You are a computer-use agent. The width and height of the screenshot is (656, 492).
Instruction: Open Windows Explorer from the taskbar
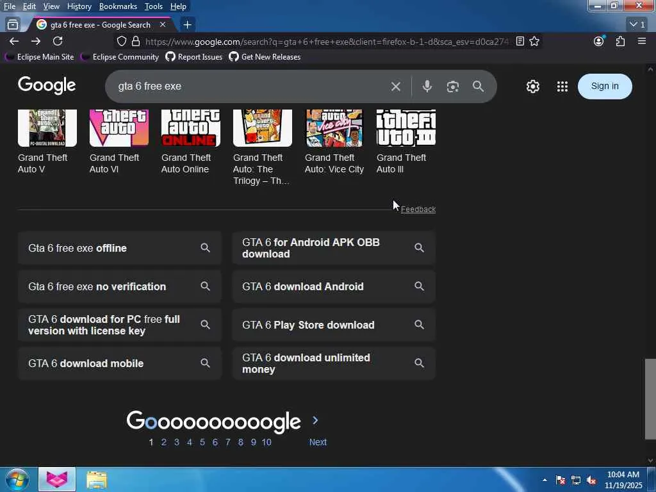(x=97, y=480)
